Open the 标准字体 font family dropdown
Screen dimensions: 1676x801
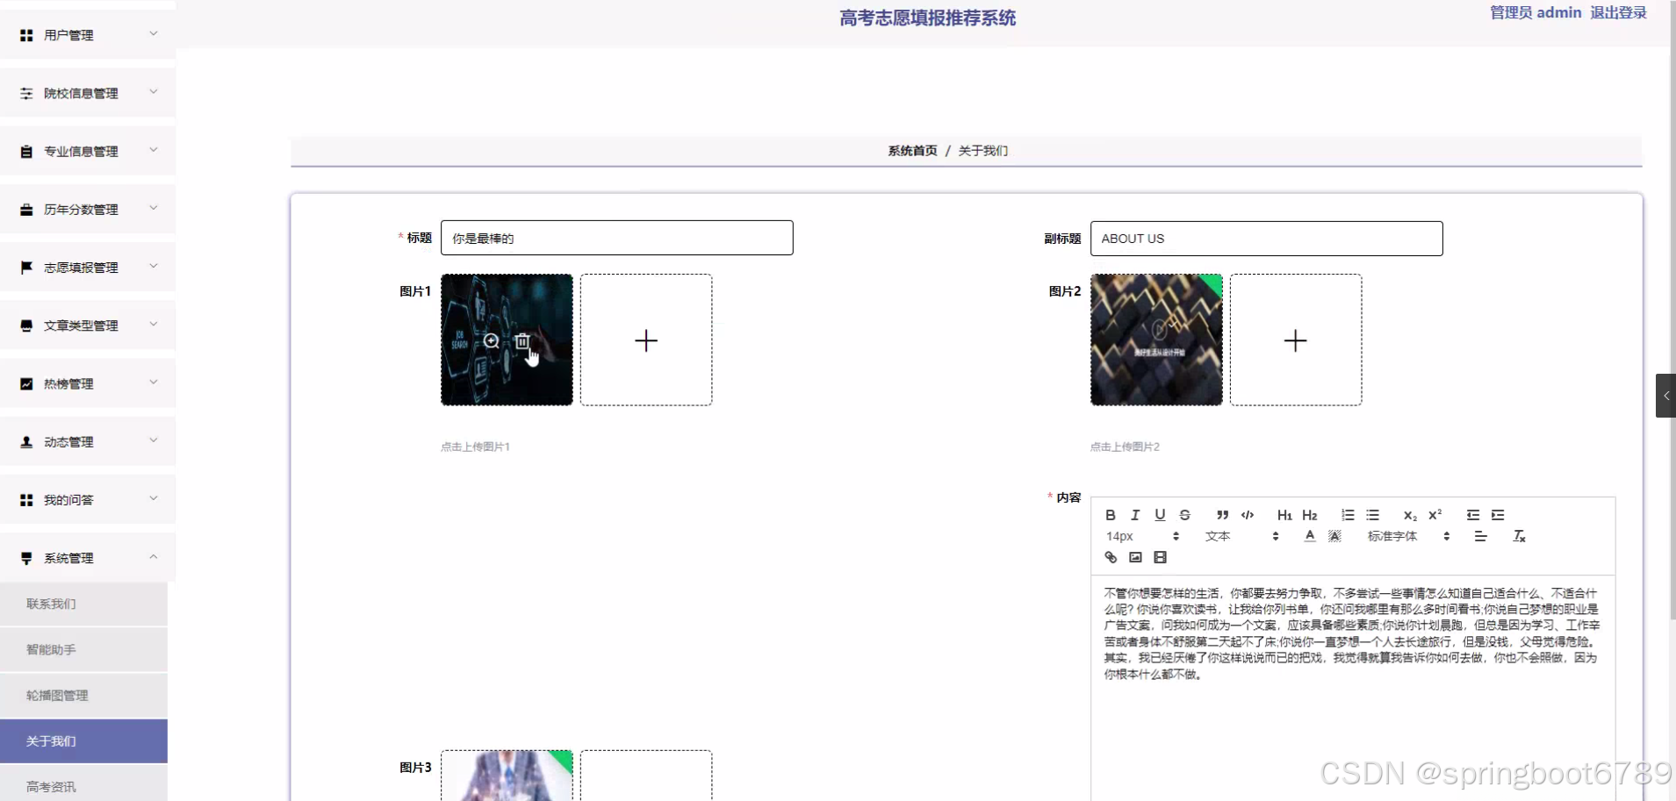1408,536
